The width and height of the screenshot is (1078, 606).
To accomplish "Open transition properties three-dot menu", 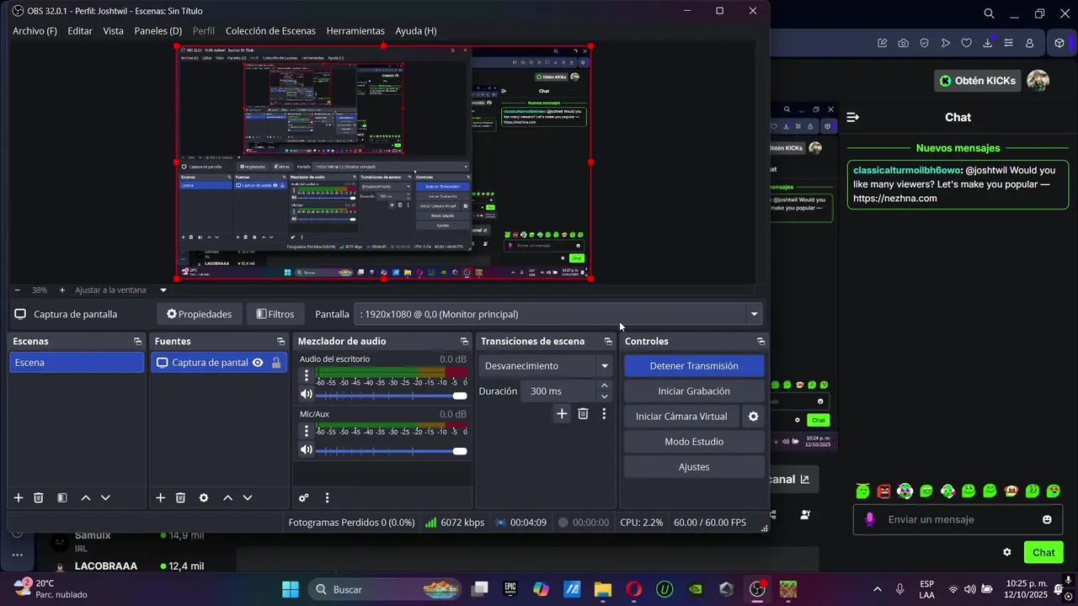I will tap(604, 413).
